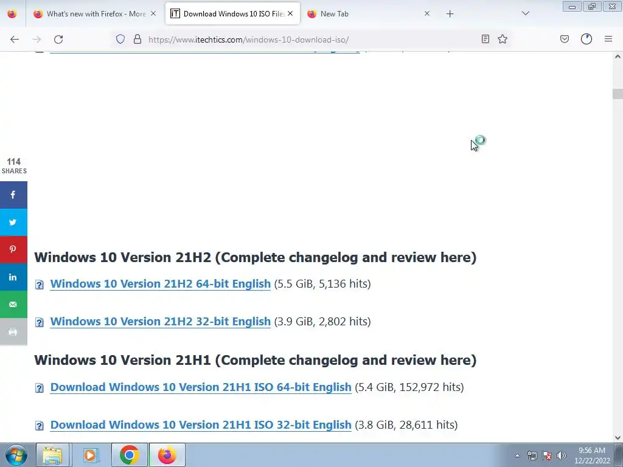Open Windows 10 Version 21H2 64-bit English link
623x467 pixels.
pos(161,284)
